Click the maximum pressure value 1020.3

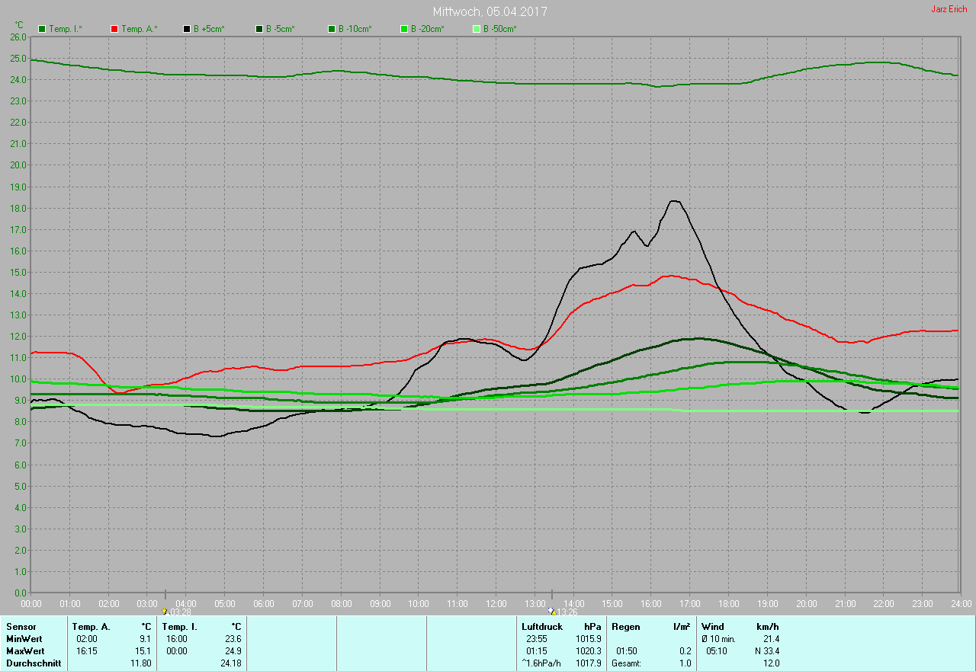click(589, 651)
